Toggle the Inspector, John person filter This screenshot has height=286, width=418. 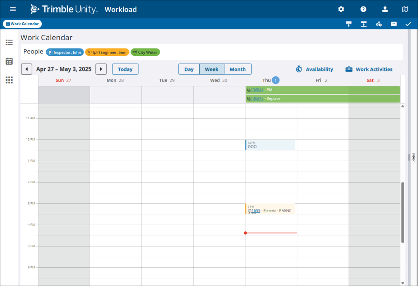pyautogui.click(x=65, y=52)
